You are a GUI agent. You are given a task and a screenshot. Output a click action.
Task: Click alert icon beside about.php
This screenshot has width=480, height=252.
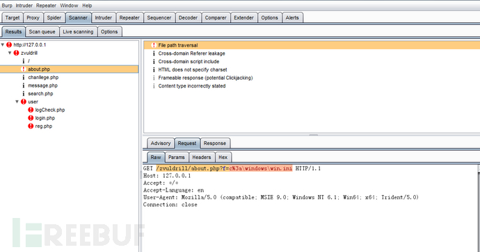(x=24, y=69)
